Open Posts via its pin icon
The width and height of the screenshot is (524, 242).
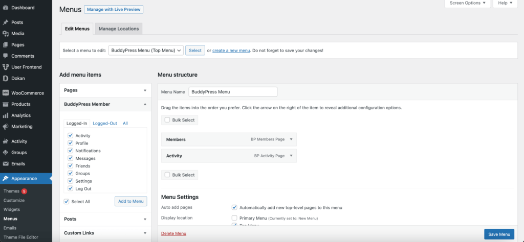pyautogui.click(x=6, y=22)
